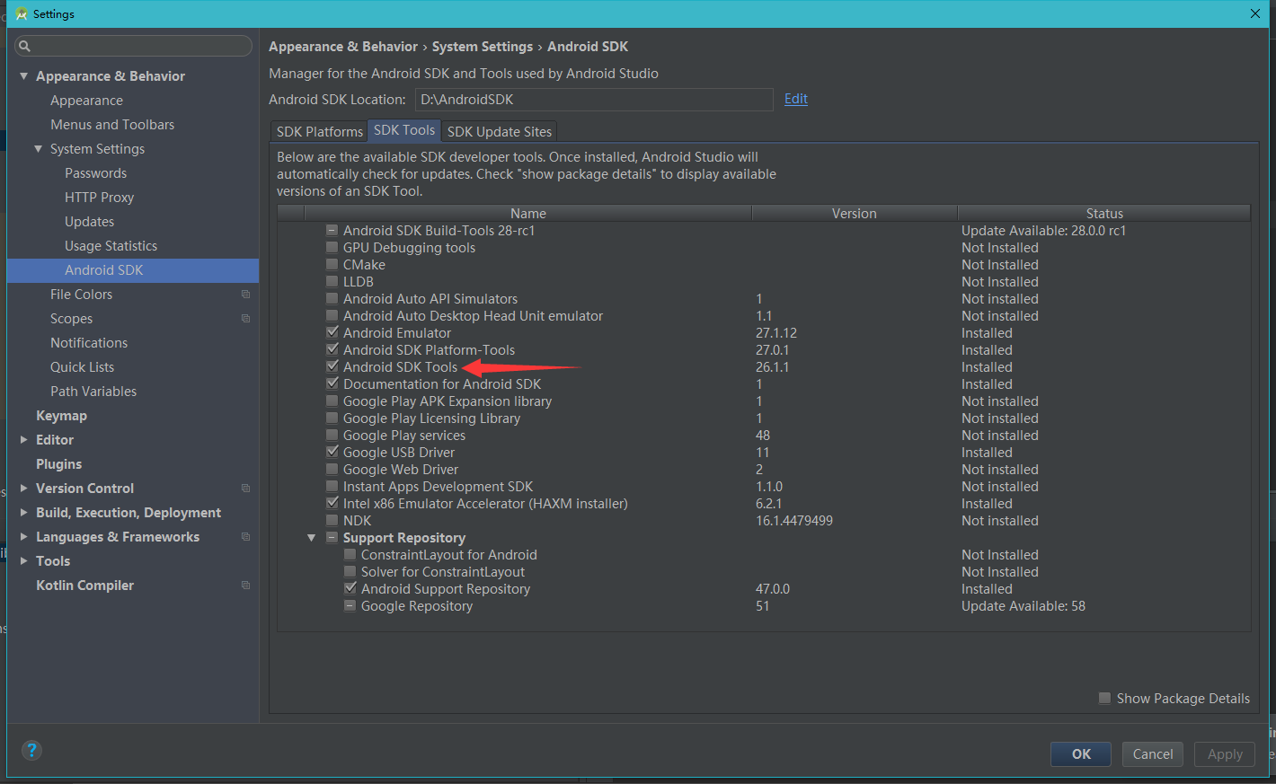Click the project-level icon beside Version Control
This screenshot has width=1276, height=784.
pyautogui.click(x=245, y=489)
